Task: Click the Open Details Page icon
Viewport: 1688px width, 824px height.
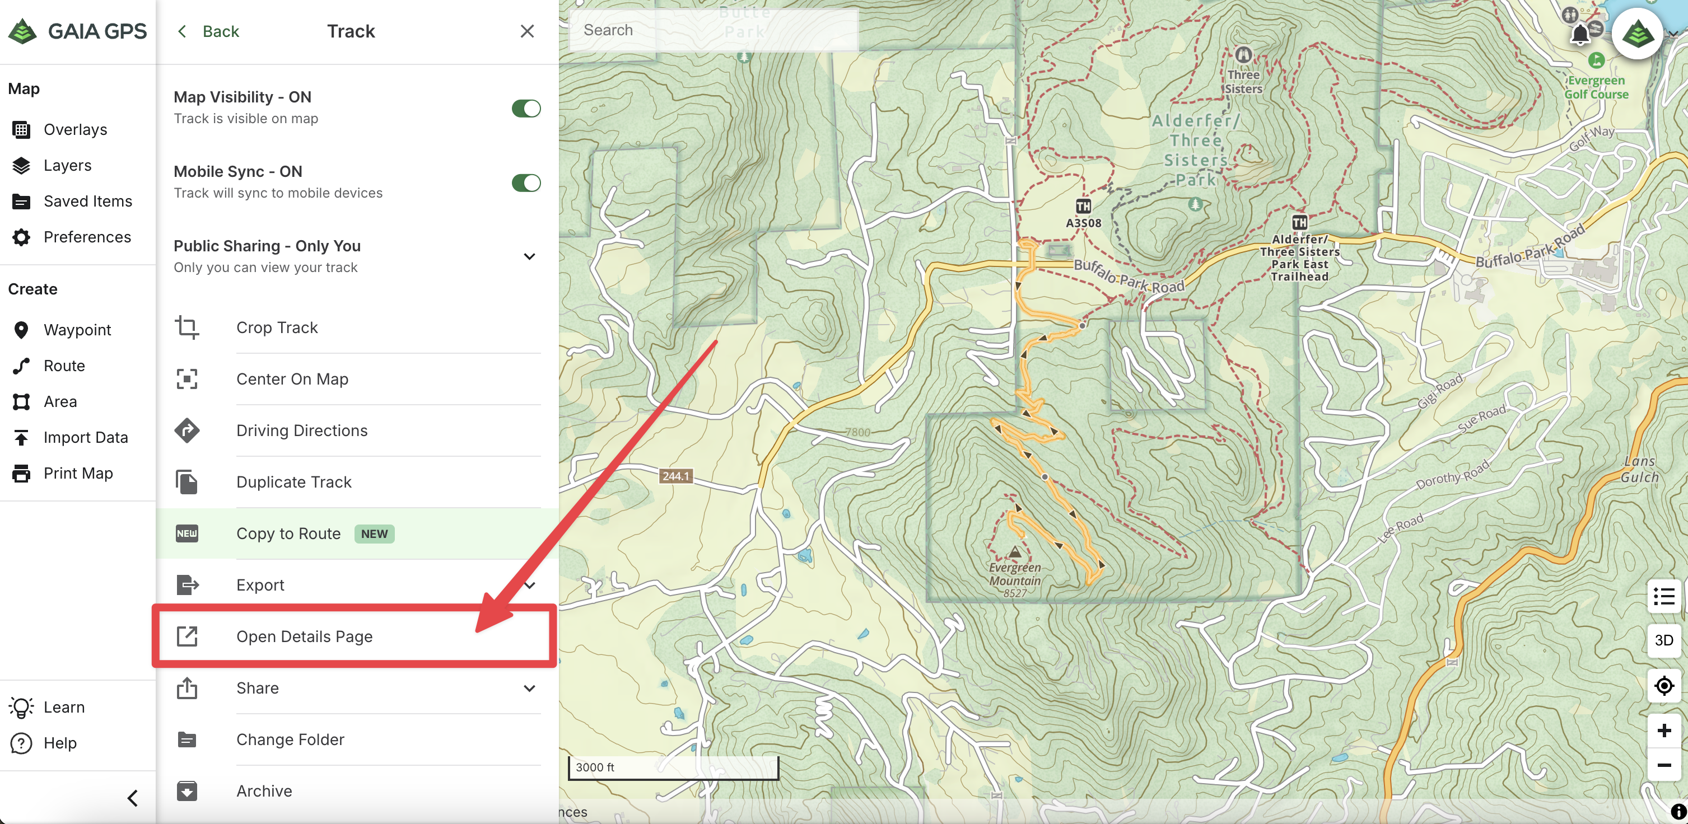Action: [186, 636]
